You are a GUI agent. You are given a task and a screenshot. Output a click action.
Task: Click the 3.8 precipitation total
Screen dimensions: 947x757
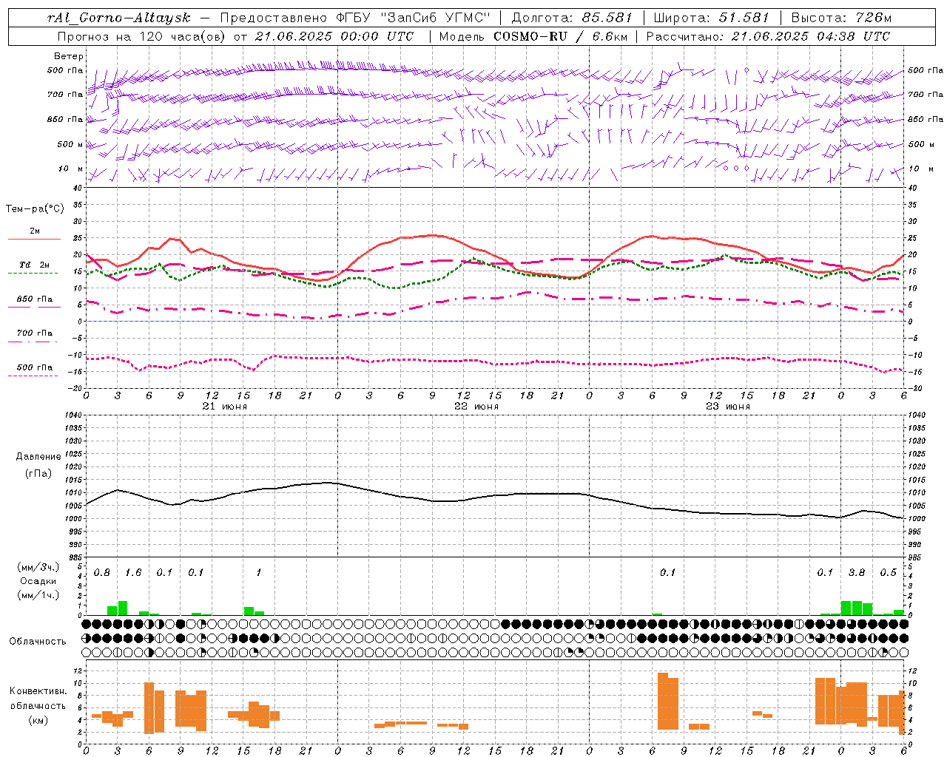point(857,573)
